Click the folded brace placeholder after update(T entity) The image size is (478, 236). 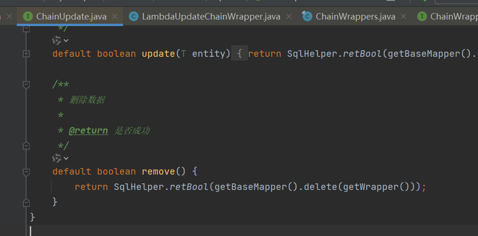239,54
